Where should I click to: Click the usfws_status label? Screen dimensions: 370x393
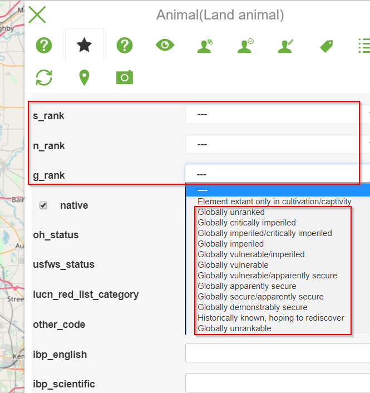[63, 264]
